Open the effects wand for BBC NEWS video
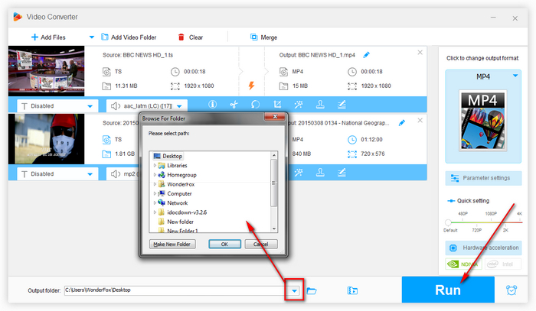 [299, 105]
